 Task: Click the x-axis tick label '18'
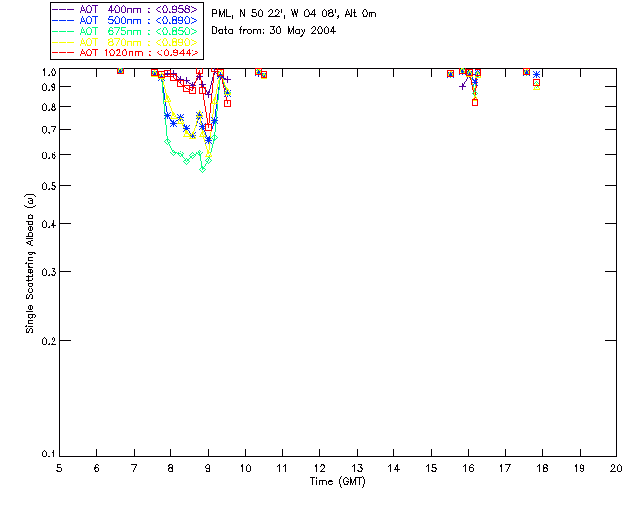pyautogui.click(x=542, y=468)
